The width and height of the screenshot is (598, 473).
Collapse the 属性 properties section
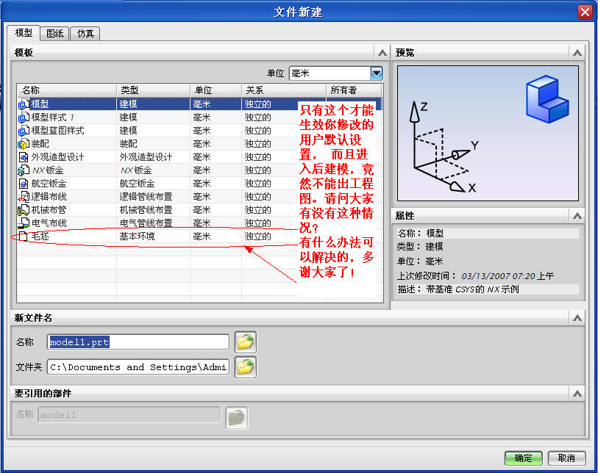577,216
